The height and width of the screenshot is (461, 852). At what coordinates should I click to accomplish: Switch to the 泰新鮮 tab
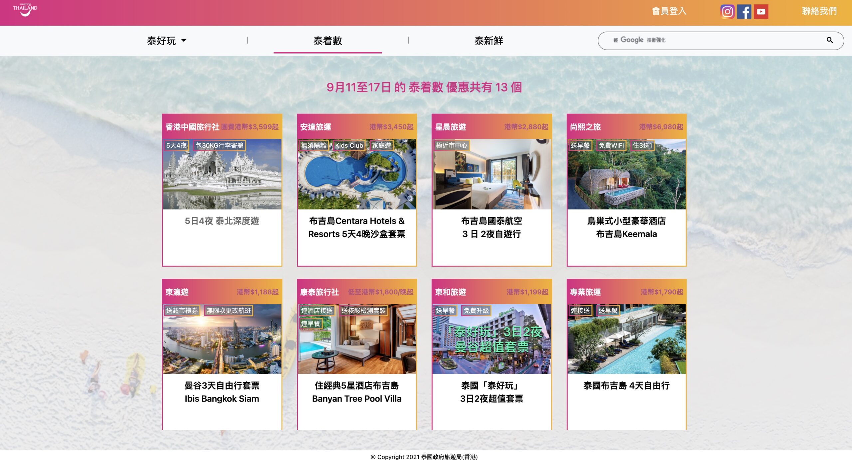click(489, 41)
